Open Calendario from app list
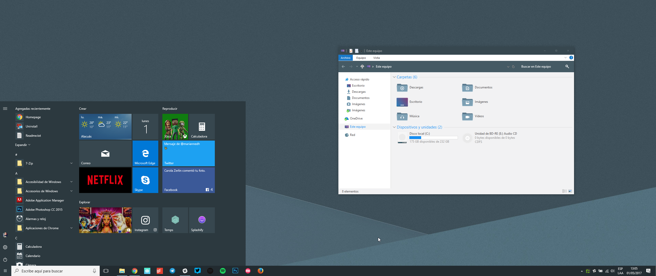 click(x=45, y=256)
